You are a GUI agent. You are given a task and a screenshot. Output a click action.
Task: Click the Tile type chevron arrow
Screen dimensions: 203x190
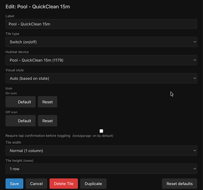(195, 42)
